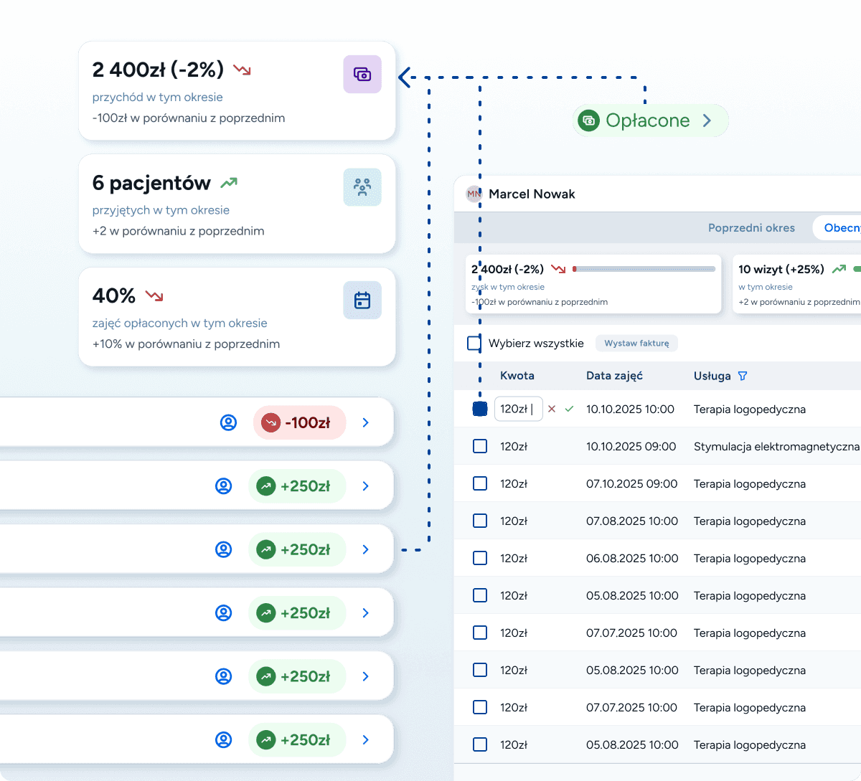The height and width of the screenshot is (781, 861).
Task: Expand the last +250zł row chevron
Action: point(366,739)
